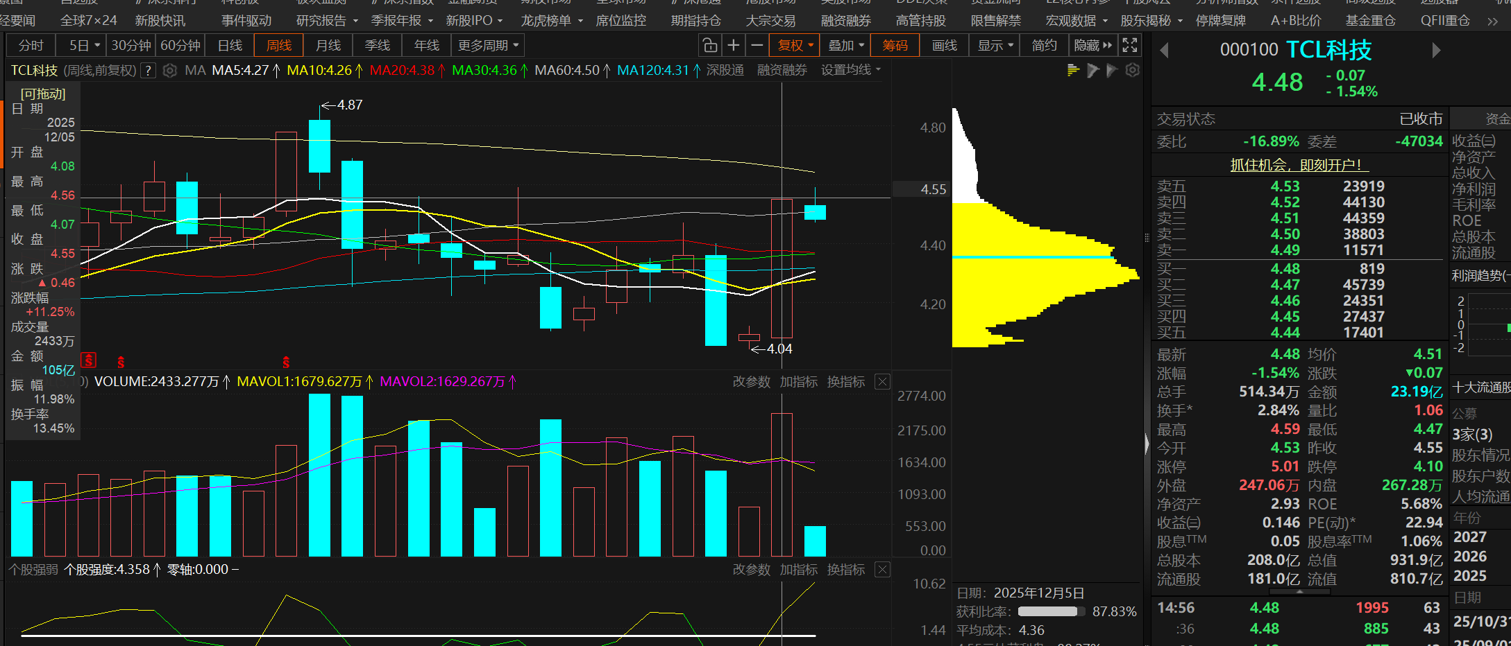The height and width of the screenshot is (646, 1511).
Task: Open the chip panel settings gear
Action: 1133,70
